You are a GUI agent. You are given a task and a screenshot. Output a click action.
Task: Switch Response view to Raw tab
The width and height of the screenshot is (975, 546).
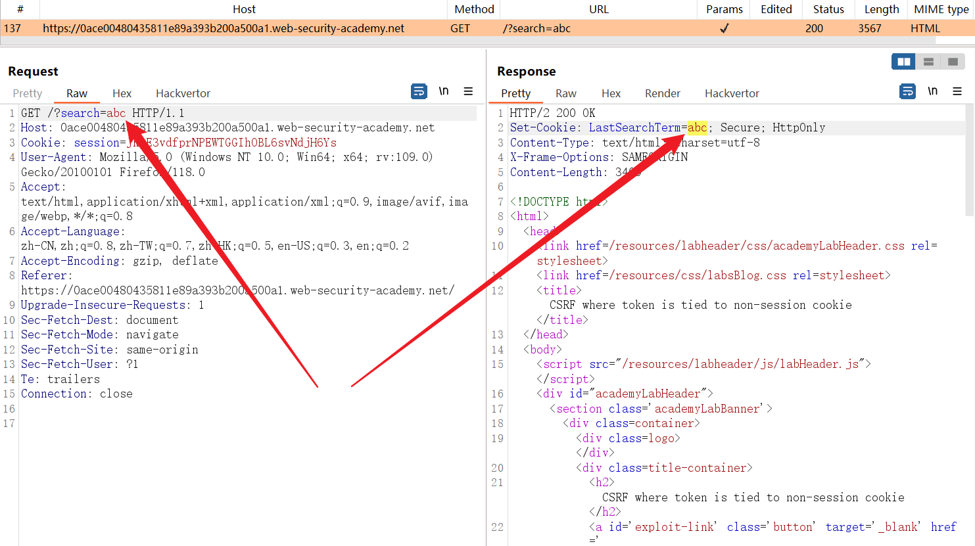tap(565, 93)
